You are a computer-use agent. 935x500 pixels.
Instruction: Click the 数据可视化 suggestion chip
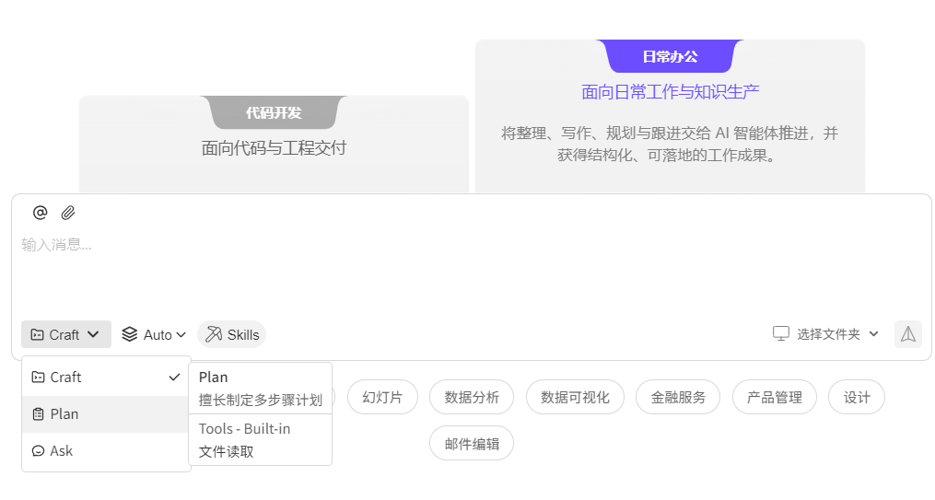(575, 397)
